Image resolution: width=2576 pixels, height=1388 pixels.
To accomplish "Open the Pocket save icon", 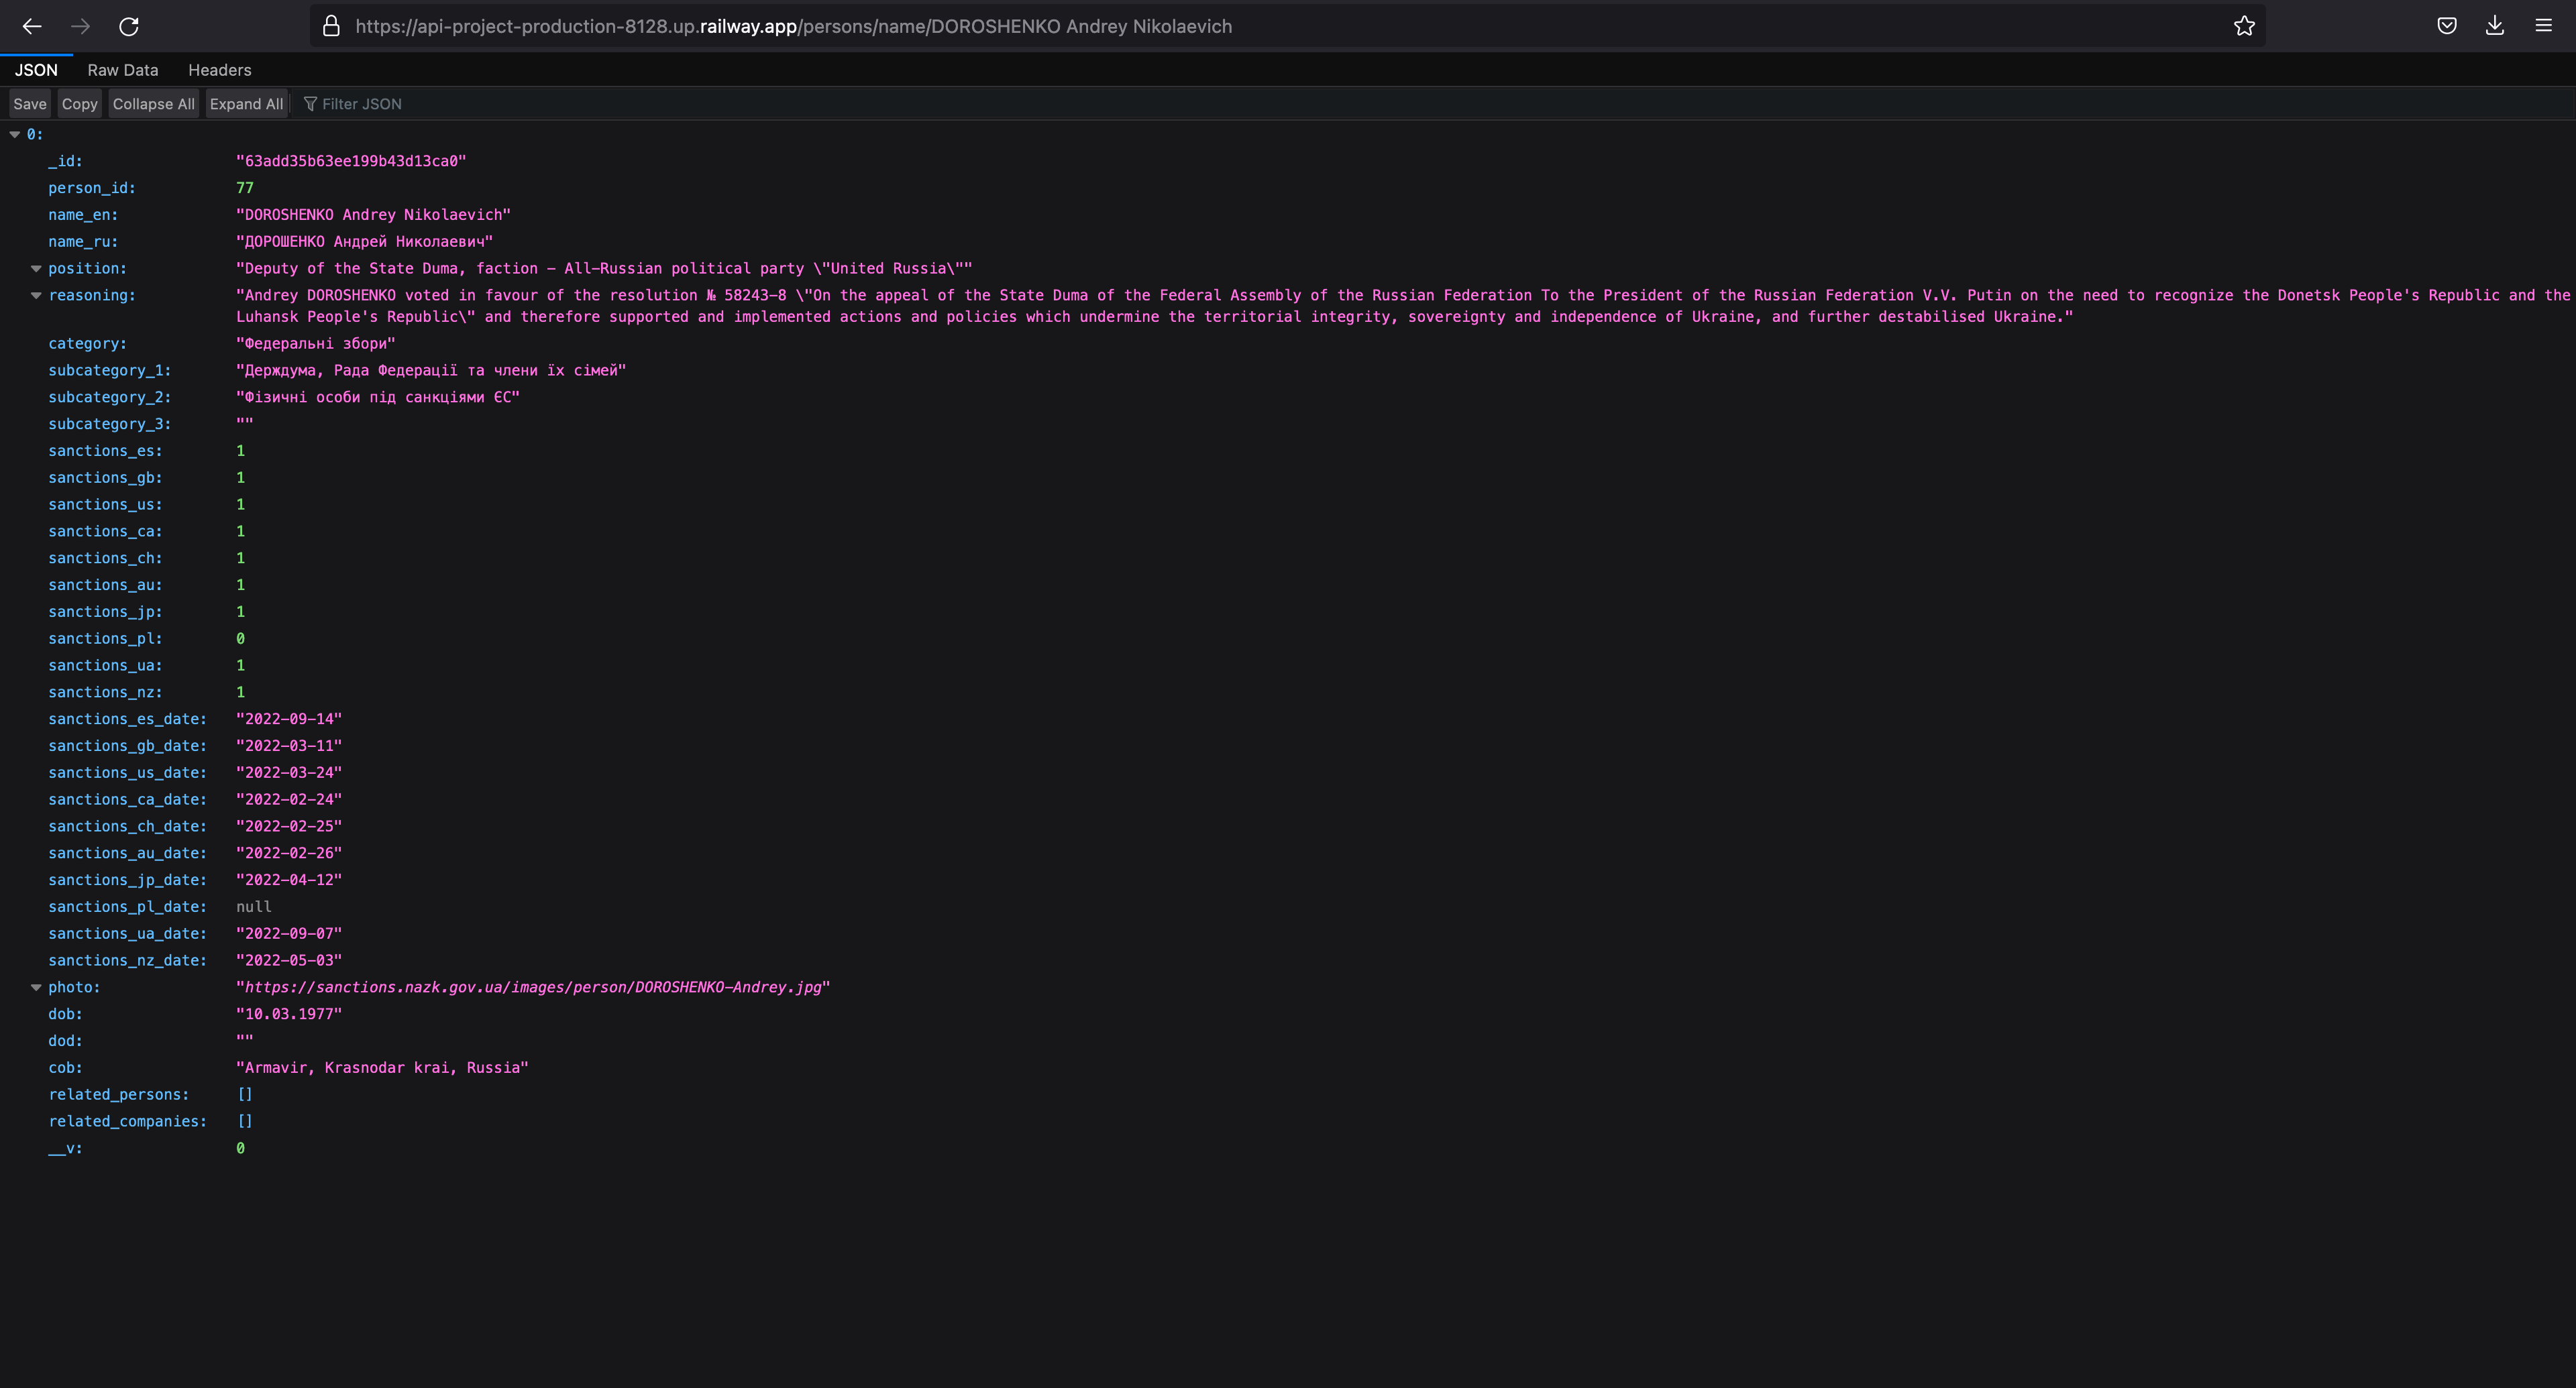I will point(2446,27).
